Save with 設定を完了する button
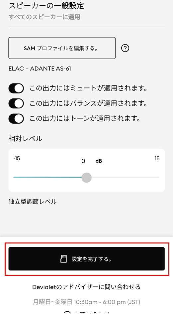The height and width of the screenshot is (314, 173). point(86,259)
